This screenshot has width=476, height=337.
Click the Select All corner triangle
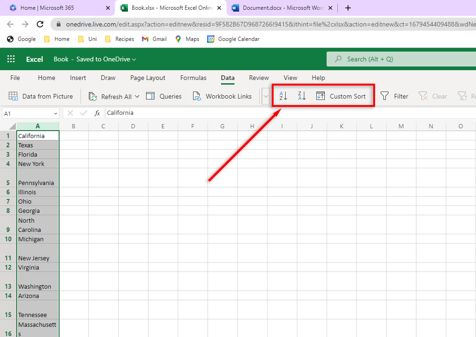(12, 126)
